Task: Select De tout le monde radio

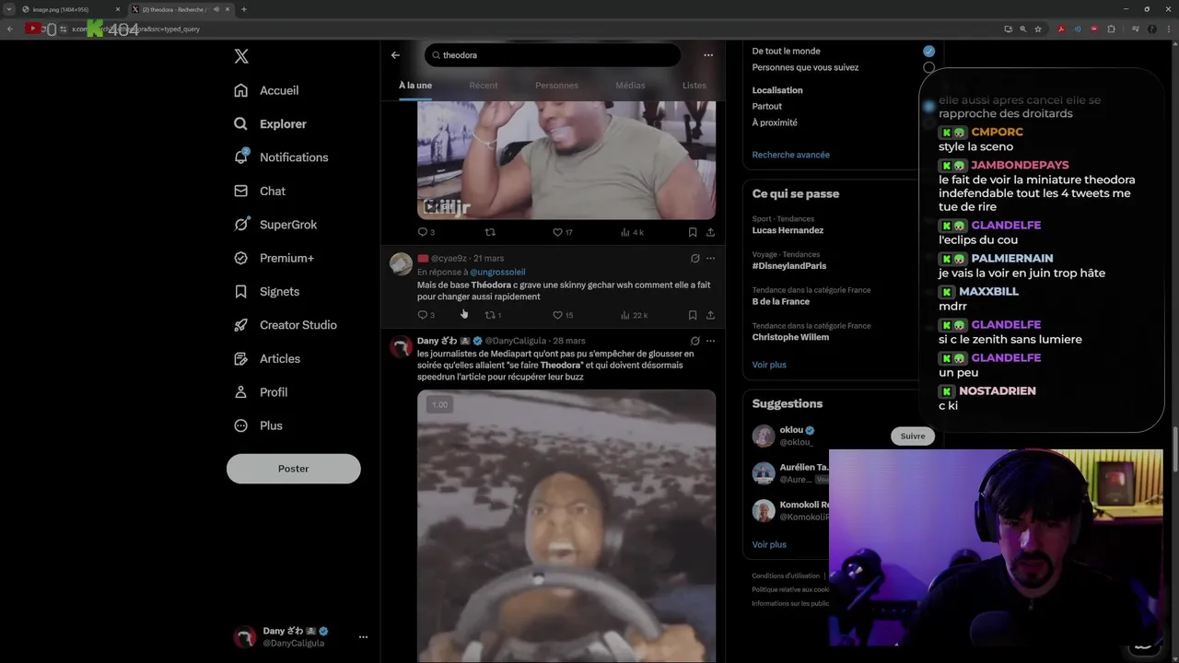Action: [x=928, y=52]
